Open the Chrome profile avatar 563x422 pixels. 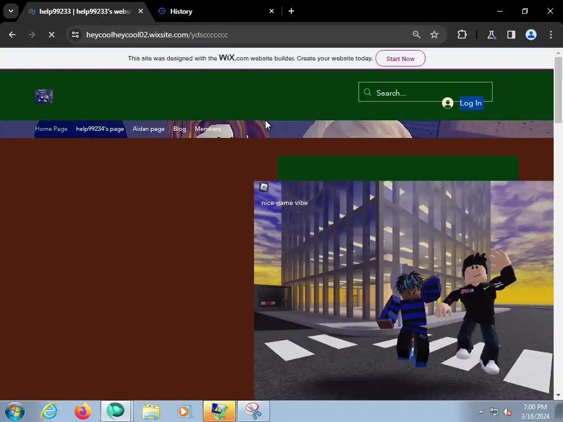(531, 35)
